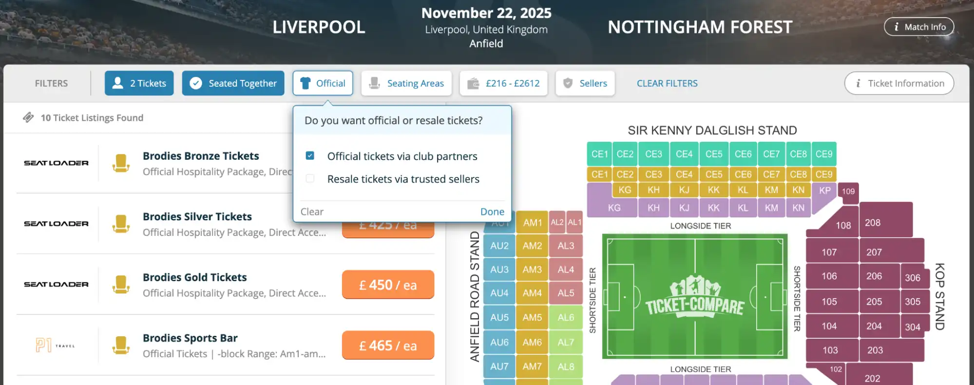Viewport: 974px width, 385px height.
Task: Click the yellow seat icon beside Brodies Gold Tickets
Action: point(121,284)
